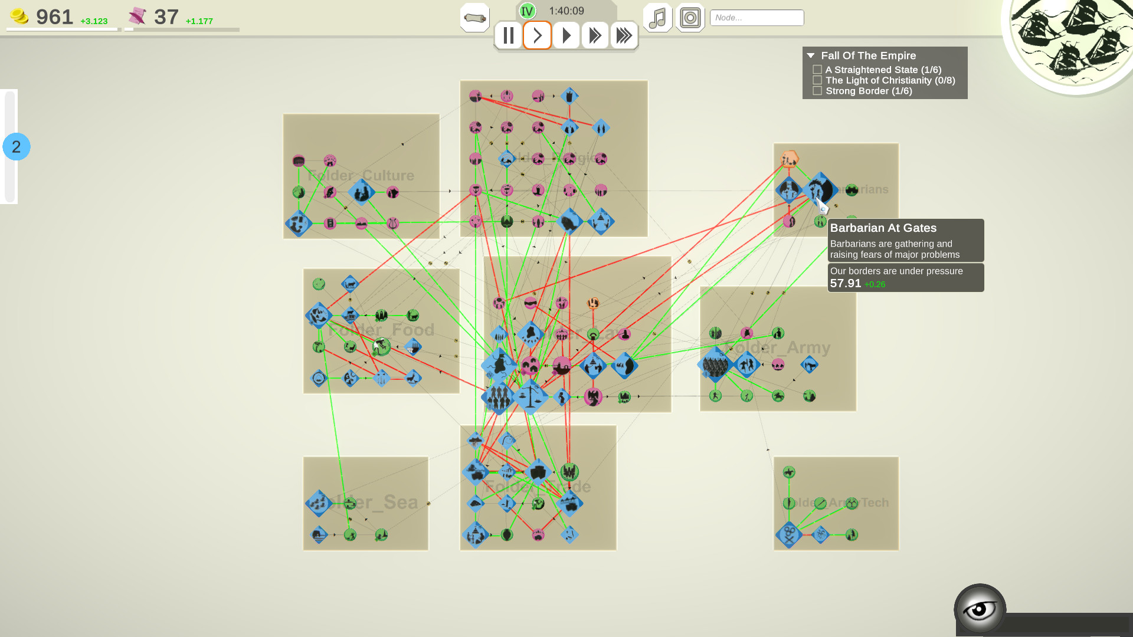
Task: Click the green era IV badge above the clock
Action: 527,10
